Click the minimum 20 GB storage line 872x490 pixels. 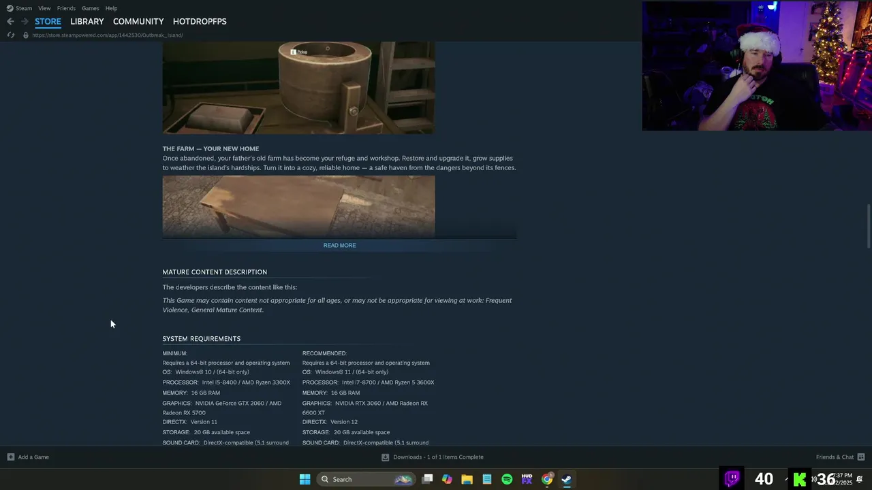click(x=206, y=432)
